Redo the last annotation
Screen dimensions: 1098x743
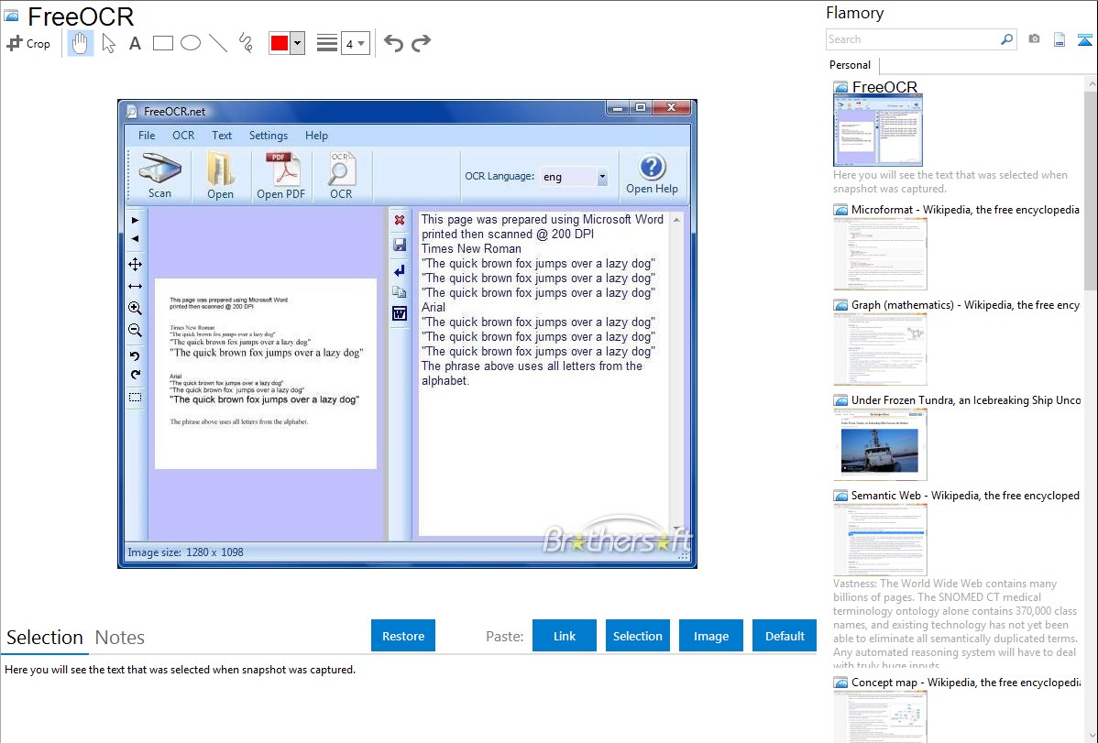421,43
